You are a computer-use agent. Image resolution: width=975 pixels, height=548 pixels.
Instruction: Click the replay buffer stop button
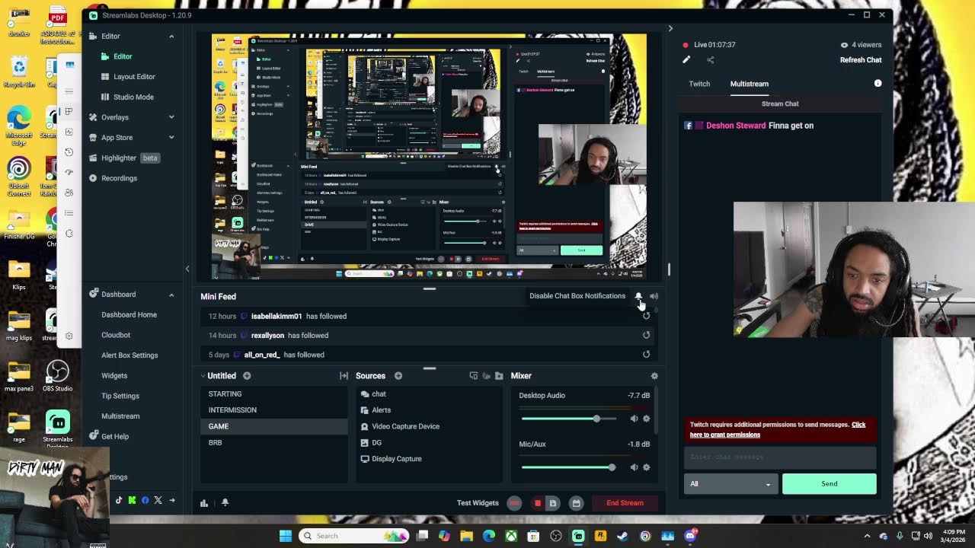pyautogui.click(x=538, y=503)
